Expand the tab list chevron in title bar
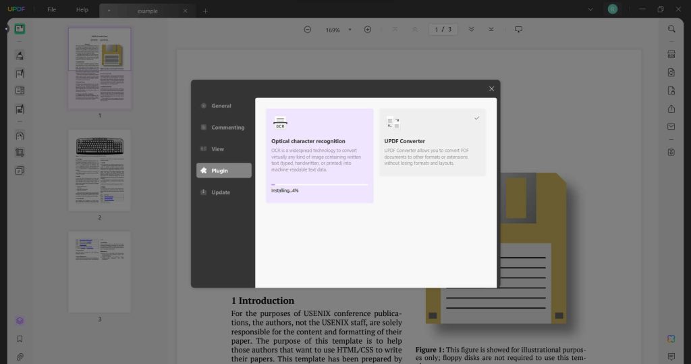 [590, 9]
